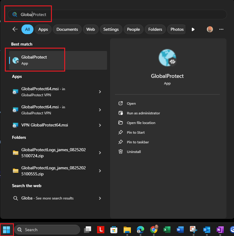Expand VPN GlobalProtect64.msi result chevron
The width and height of the screenshot is (234, 236).
[100, 125]
